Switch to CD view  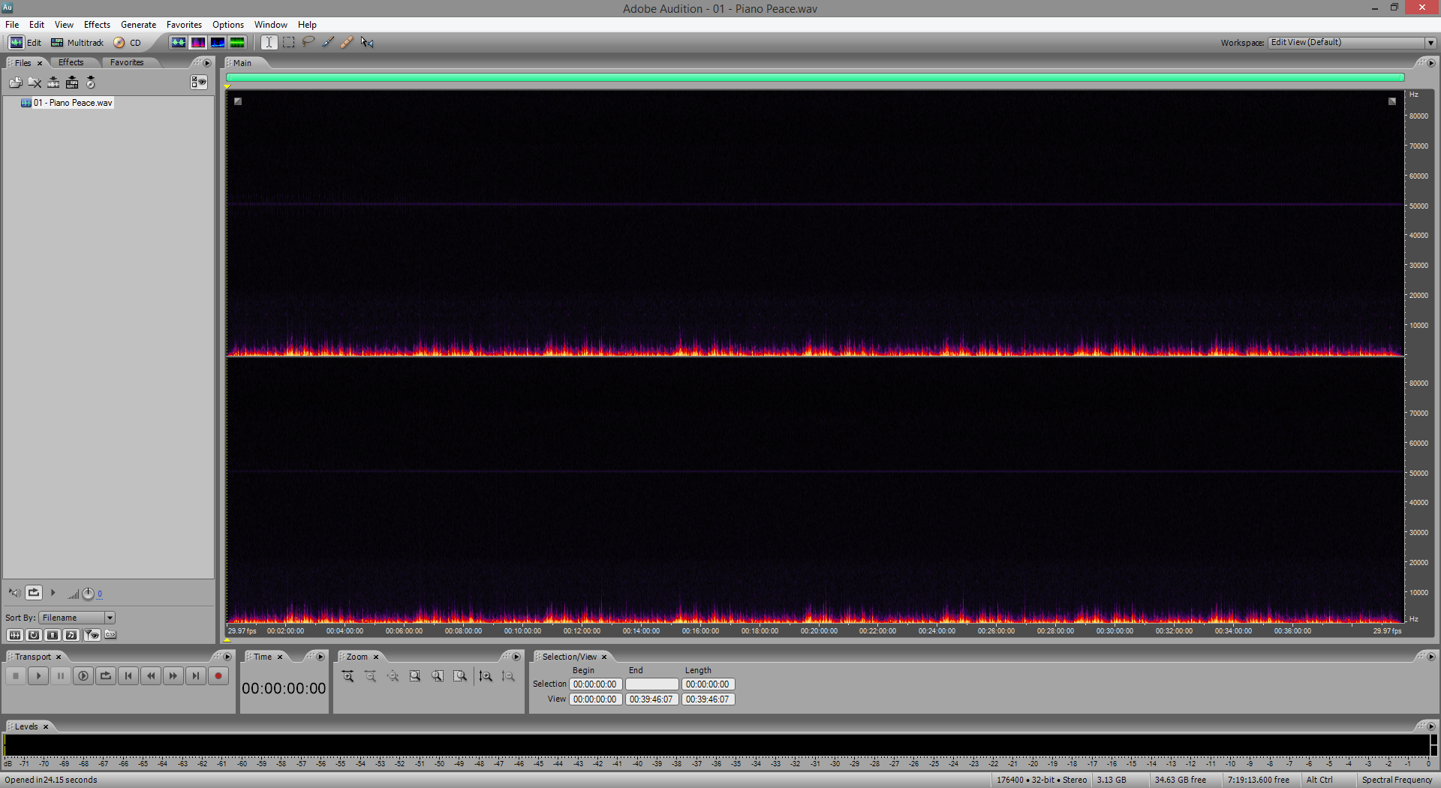127,43
